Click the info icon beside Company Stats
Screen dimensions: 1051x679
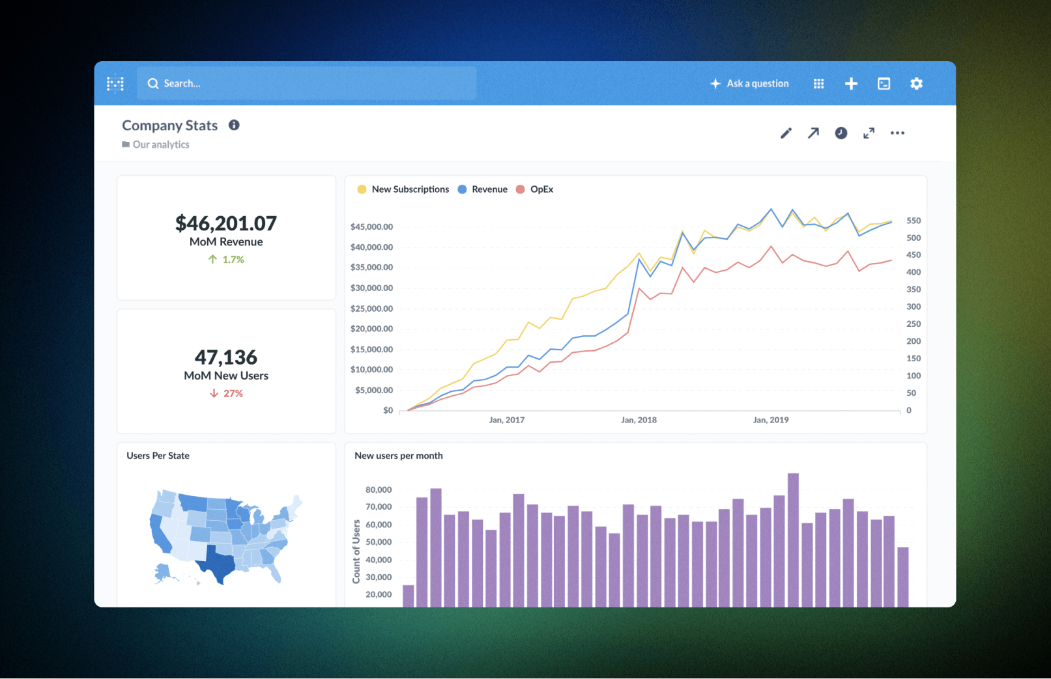coord(234,125)
